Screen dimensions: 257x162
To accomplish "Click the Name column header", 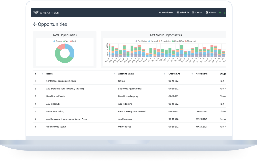I will 49,74.
